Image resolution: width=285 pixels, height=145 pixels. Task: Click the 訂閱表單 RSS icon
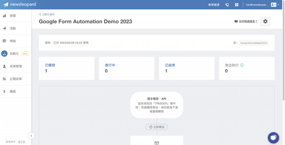[4, 79]
